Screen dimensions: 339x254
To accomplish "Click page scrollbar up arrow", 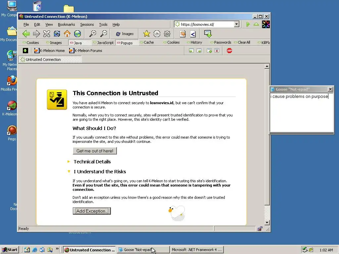I will click(x=267, y=66).
